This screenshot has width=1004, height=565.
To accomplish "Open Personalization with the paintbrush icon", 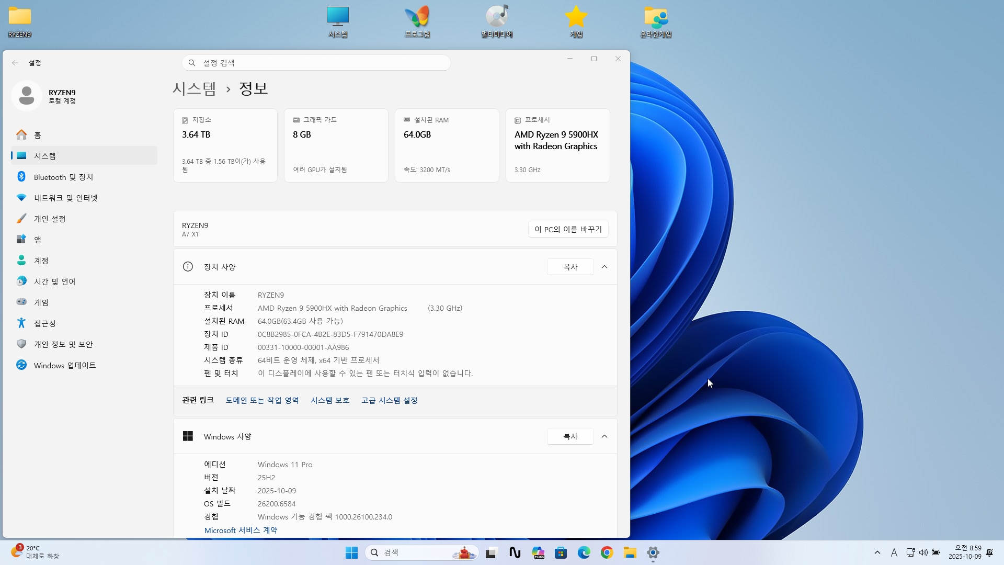I will click(x=50, y=219).
